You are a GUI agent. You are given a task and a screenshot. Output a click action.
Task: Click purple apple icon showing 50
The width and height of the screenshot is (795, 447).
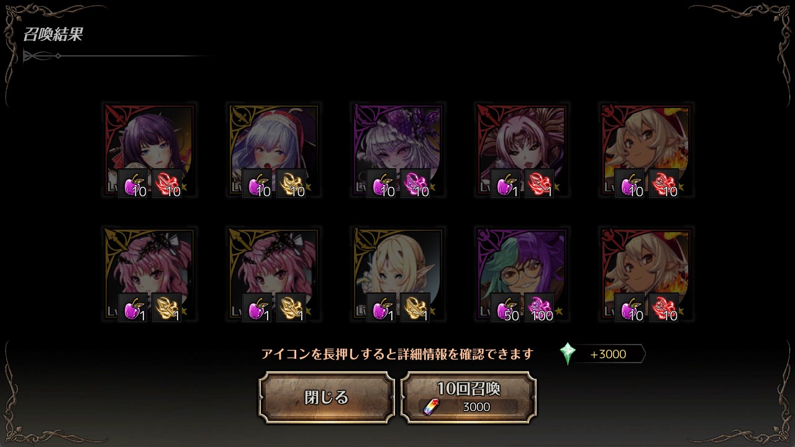[x=506, y=307]
